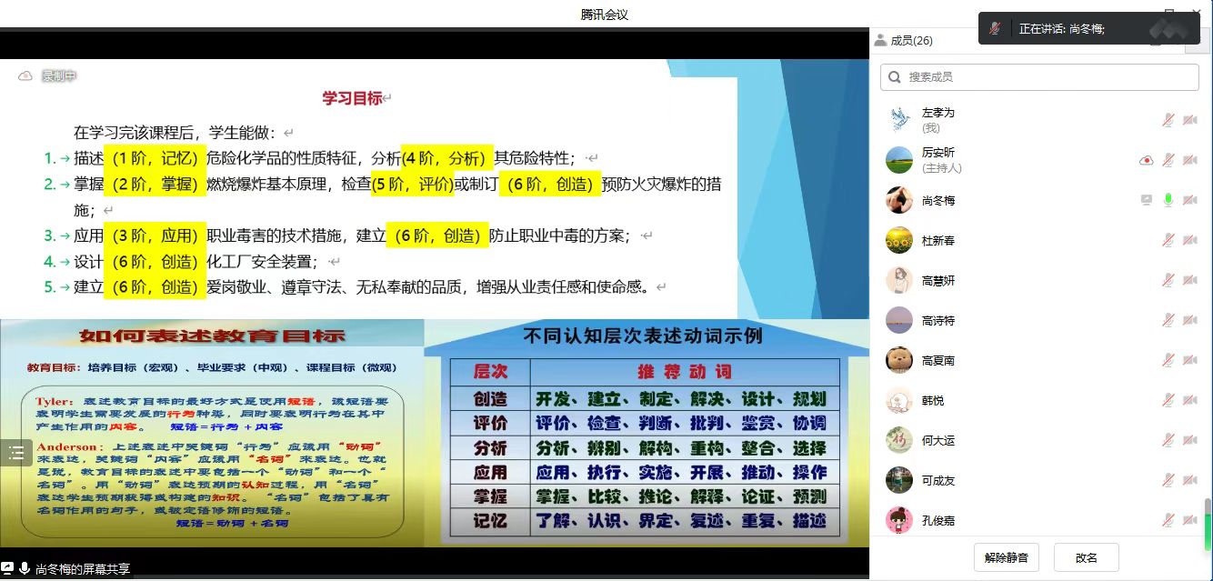This screenshot has height=581, width=1213.
Task: Click the magnifier icon in member search
Action: point(896,77)
